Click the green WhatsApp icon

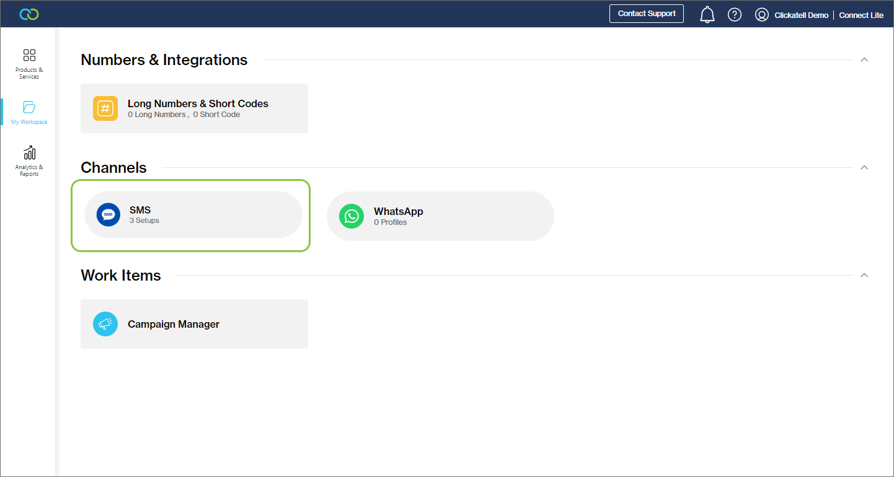pos(352,216)
